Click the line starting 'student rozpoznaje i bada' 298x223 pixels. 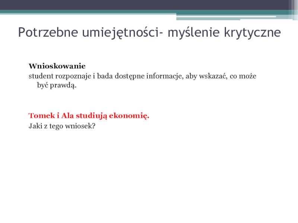coord(143,76)
